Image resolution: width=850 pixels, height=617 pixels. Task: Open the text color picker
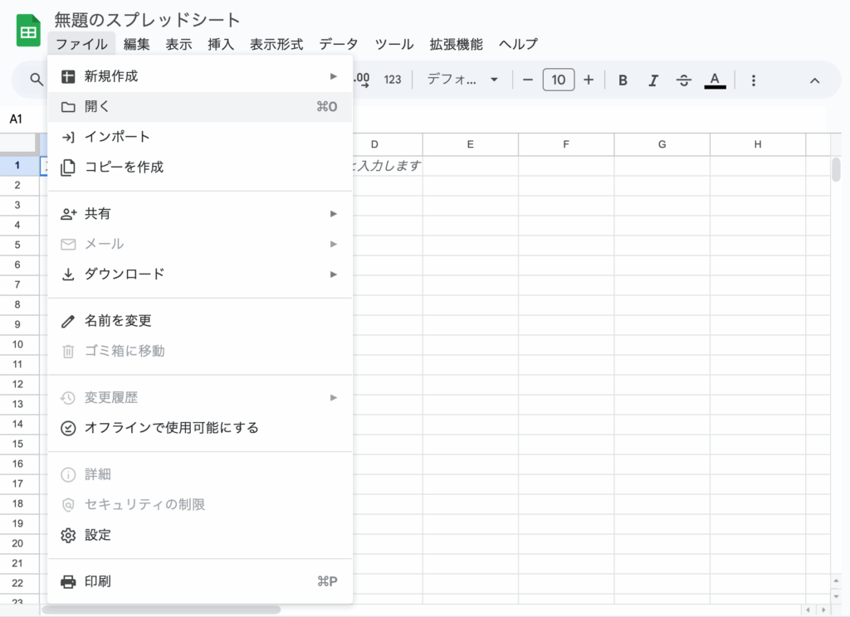point(714,80)
